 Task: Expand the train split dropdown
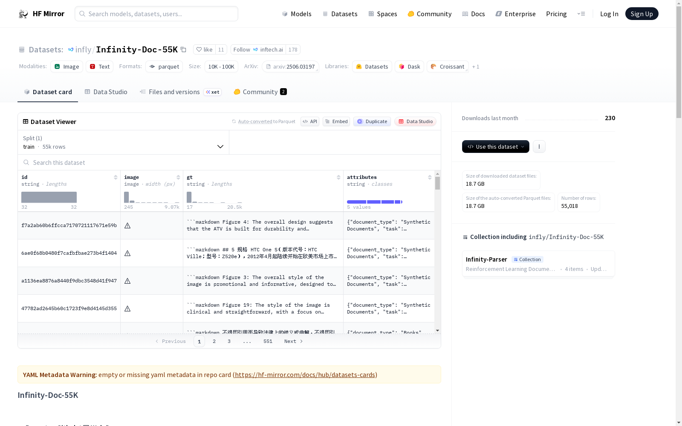(124, 142)
